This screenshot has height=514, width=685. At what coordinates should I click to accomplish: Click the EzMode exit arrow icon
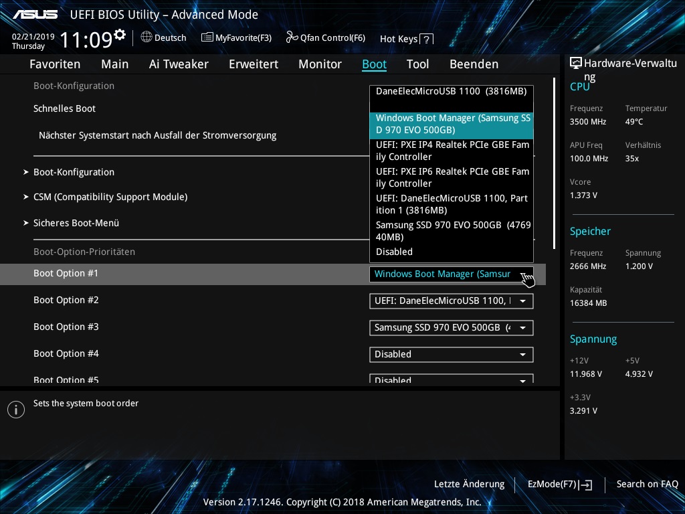(x=585, y=485)
